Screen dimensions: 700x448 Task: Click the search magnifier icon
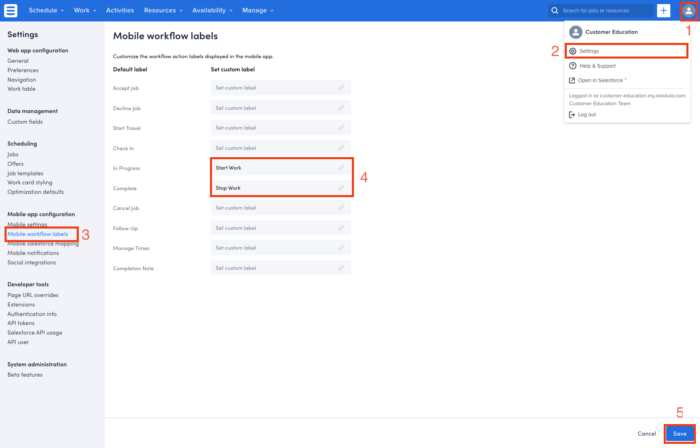(x=555, y=11)
